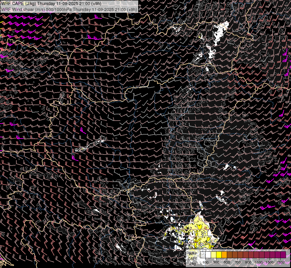Select the white 100–200 CAPE legend swatch
Image resolution: width=291 pixels, height=268 pixels.
click(x=208, y=255)
